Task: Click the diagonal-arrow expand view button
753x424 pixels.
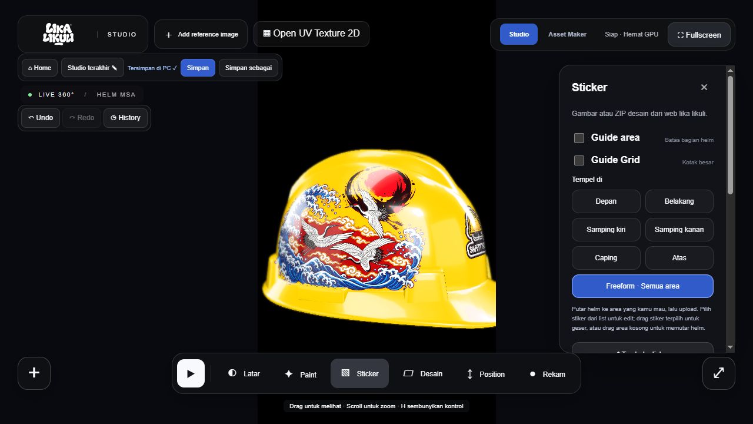Action: [719, 373]
